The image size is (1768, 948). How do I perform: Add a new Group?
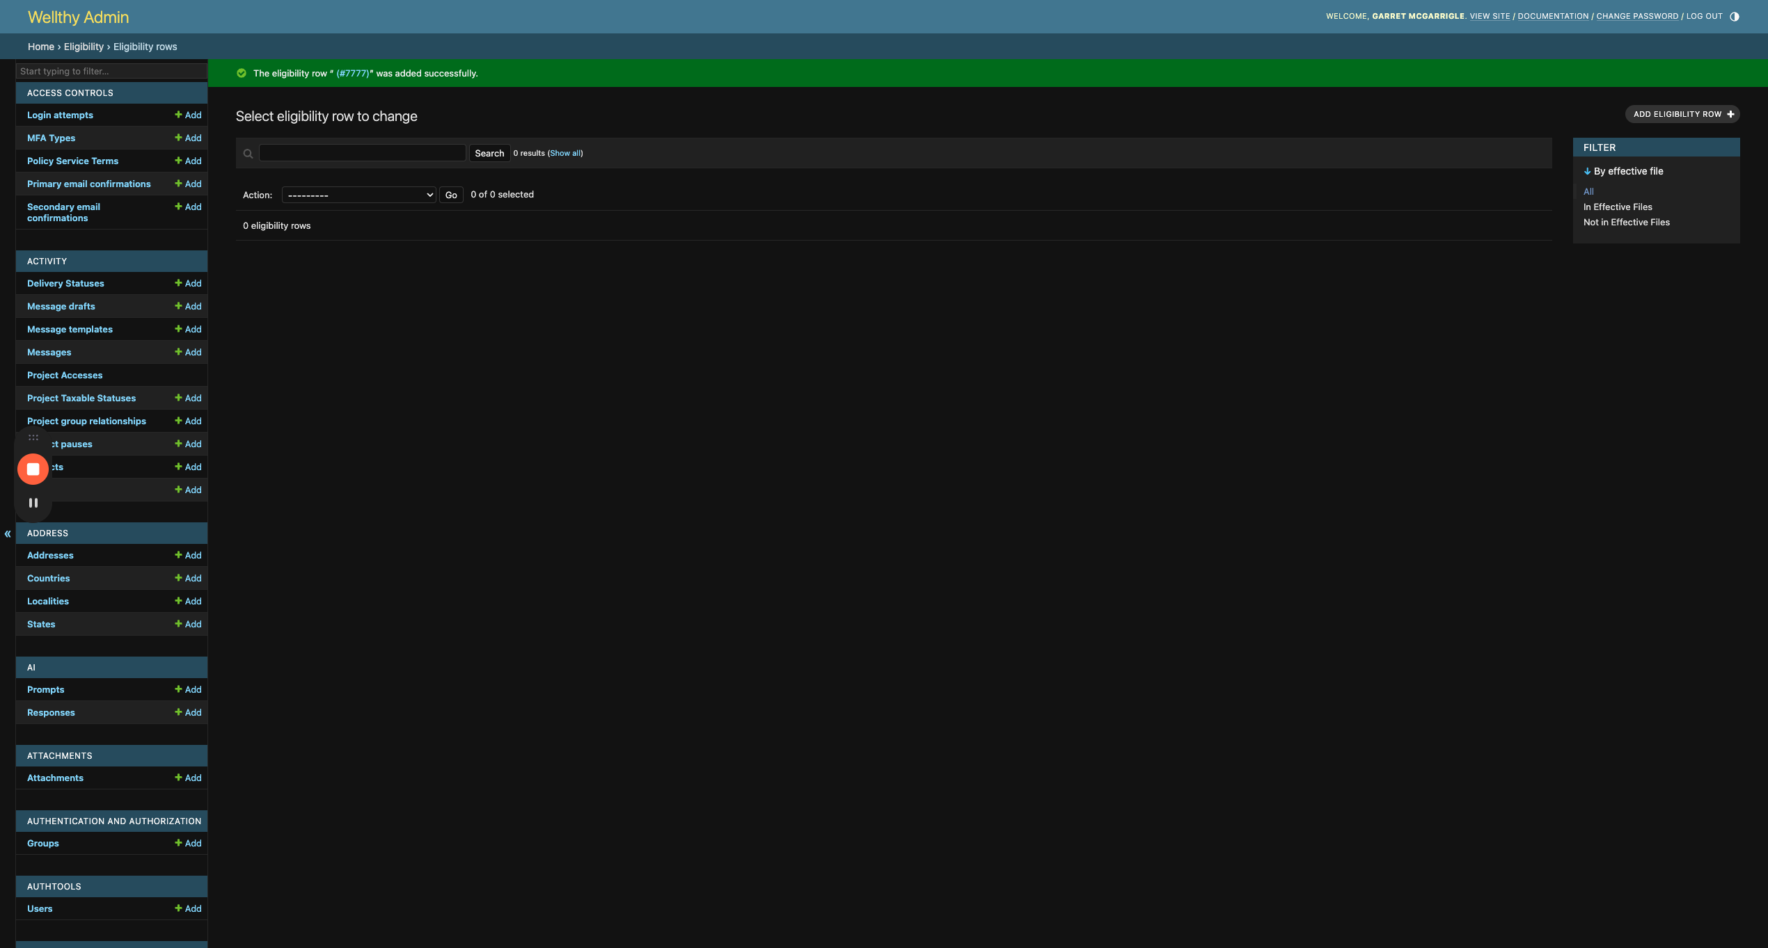(188, 843)
